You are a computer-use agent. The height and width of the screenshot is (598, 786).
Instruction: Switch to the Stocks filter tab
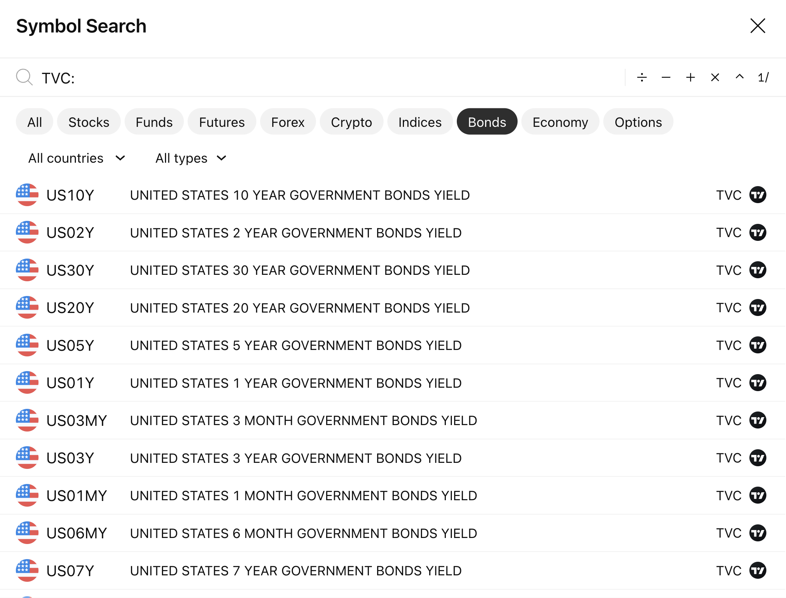click(x=89, y=122)
